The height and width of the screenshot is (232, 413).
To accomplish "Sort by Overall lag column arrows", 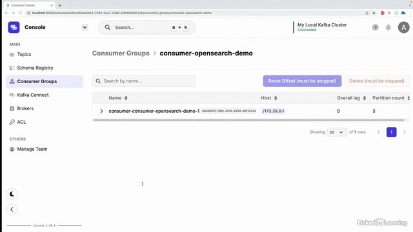I will tap(364, 98).
